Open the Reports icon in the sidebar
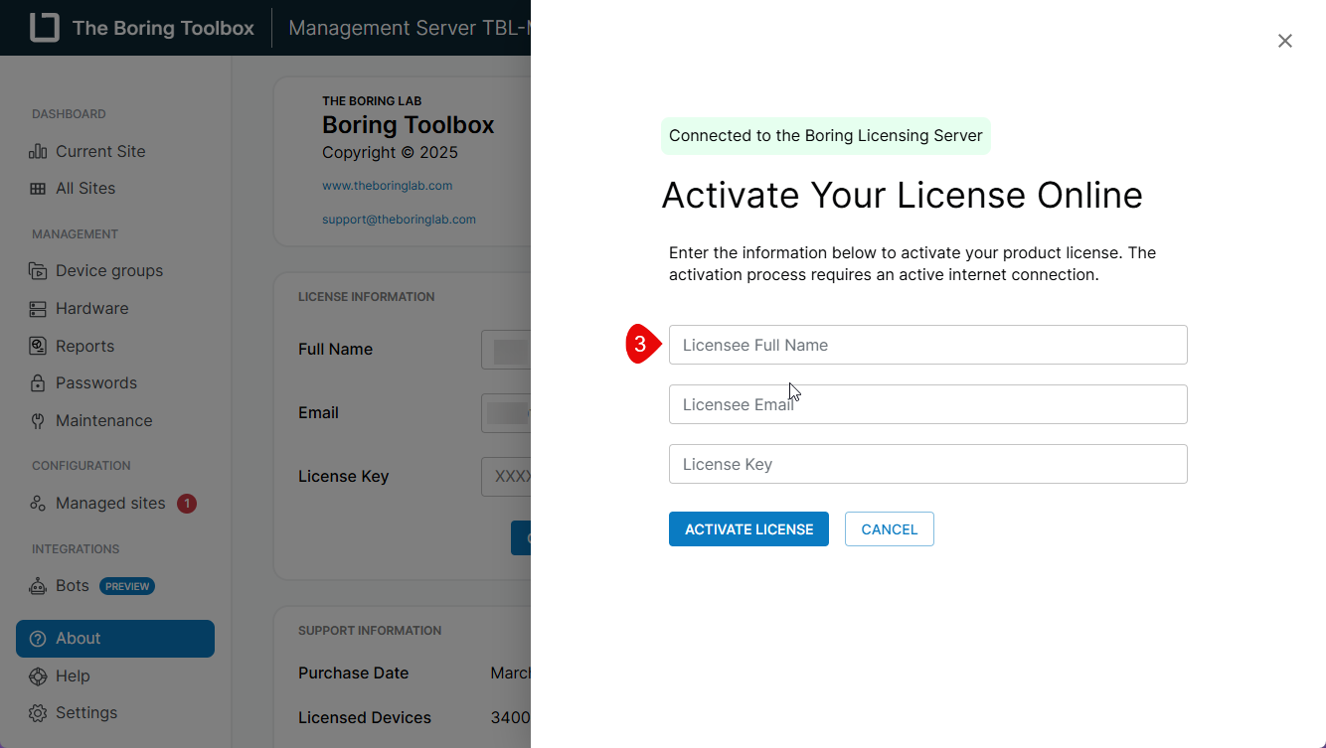This screenshot has height=748, width=1326. [37, 346]
